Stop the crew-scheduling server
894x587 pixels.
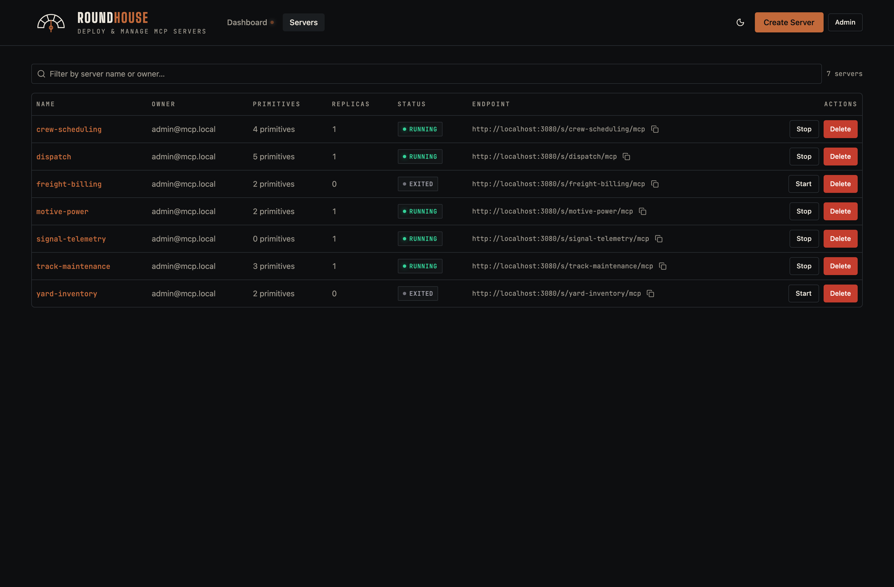[804, 129]
